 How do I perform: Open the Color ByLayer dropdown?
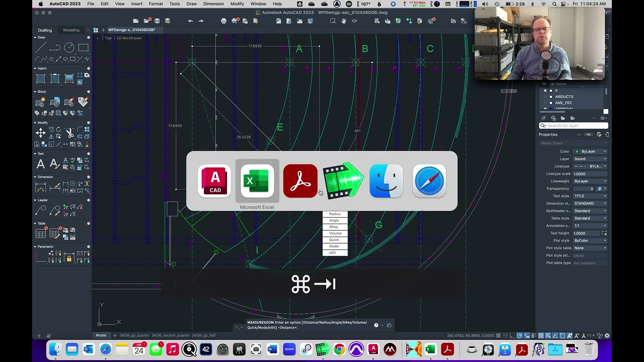click(x=591, y=151)
